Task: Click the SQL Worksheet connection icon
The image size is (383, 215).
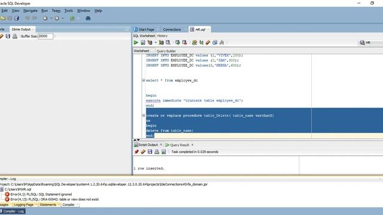Action: point(72,19)
